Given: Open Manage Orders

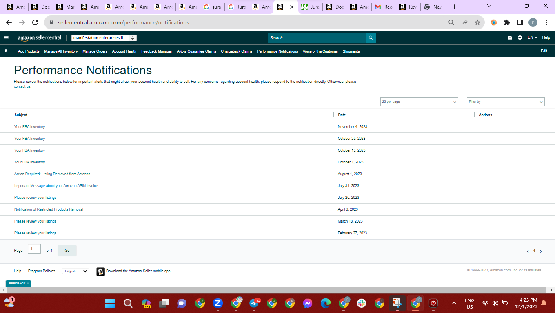Looking at the screenshot, I should click(95, 51).
